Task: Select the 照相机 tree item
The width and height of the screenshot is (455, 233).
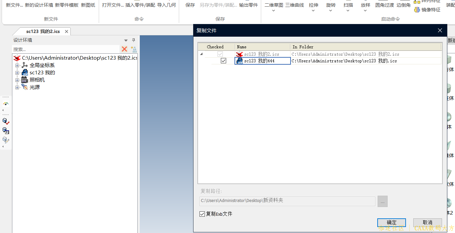Action: (37, 80)
